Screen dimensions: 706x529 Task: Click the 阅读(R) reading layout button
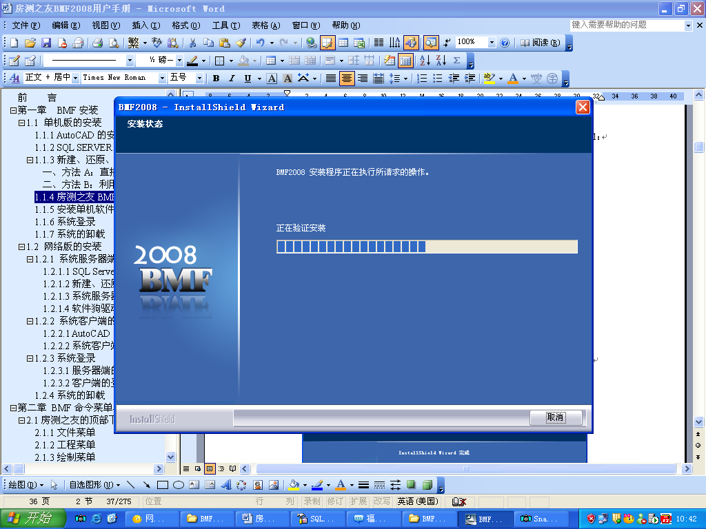pyautogui.click(x=540, y=43)
